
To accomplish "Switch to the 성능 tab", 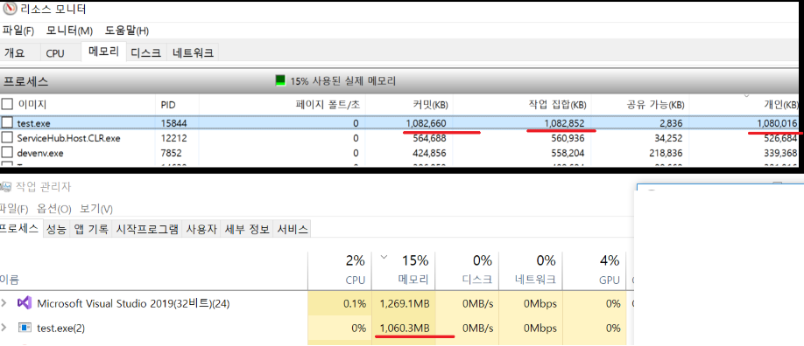I will [56, 229].
